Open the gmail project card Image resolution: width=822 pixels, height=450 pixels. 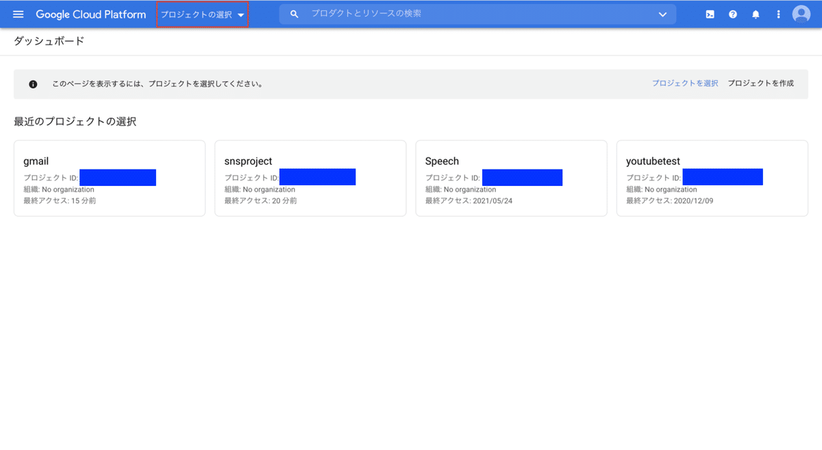[110, 178]
